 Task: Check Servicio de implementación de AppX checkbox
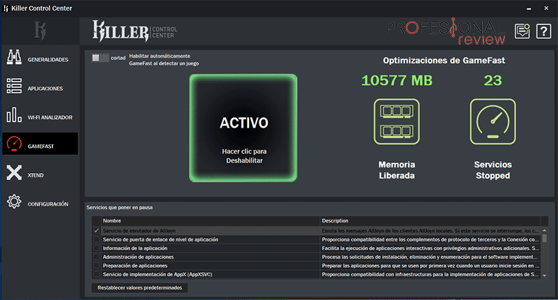[96, 274]
